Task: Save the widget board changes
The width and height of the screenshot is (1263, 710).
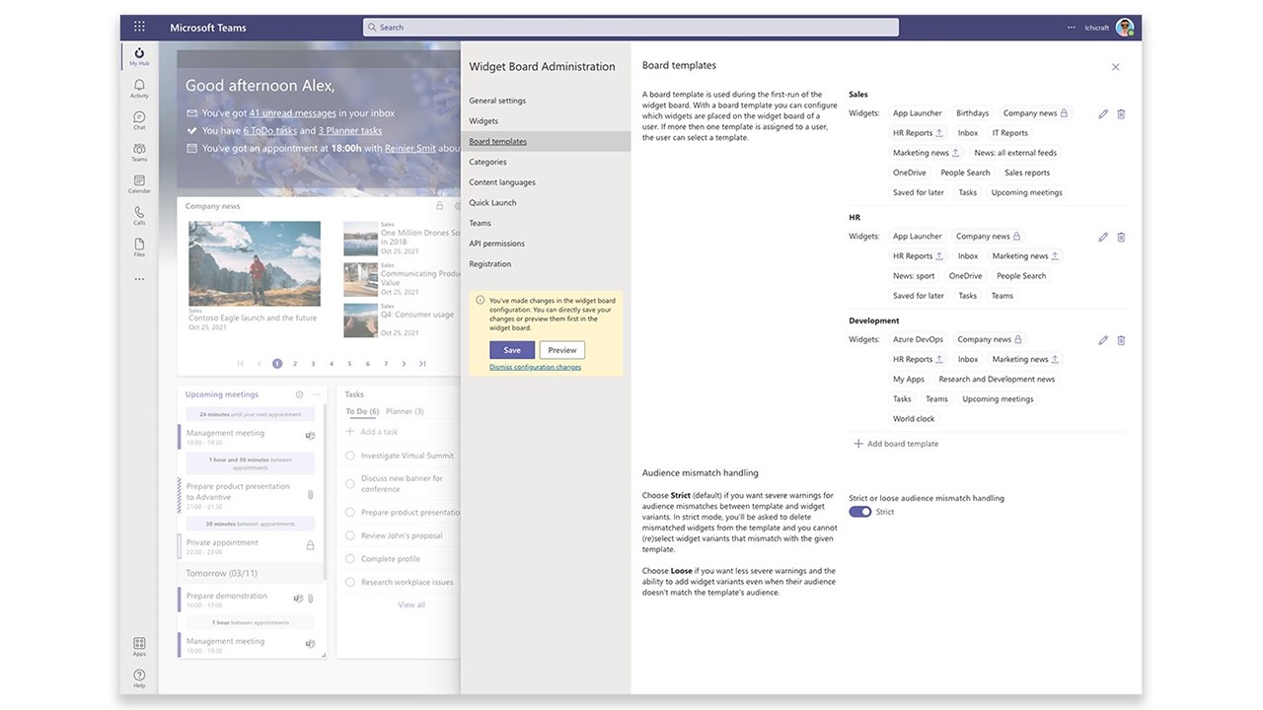Action: tap(512, 350)
